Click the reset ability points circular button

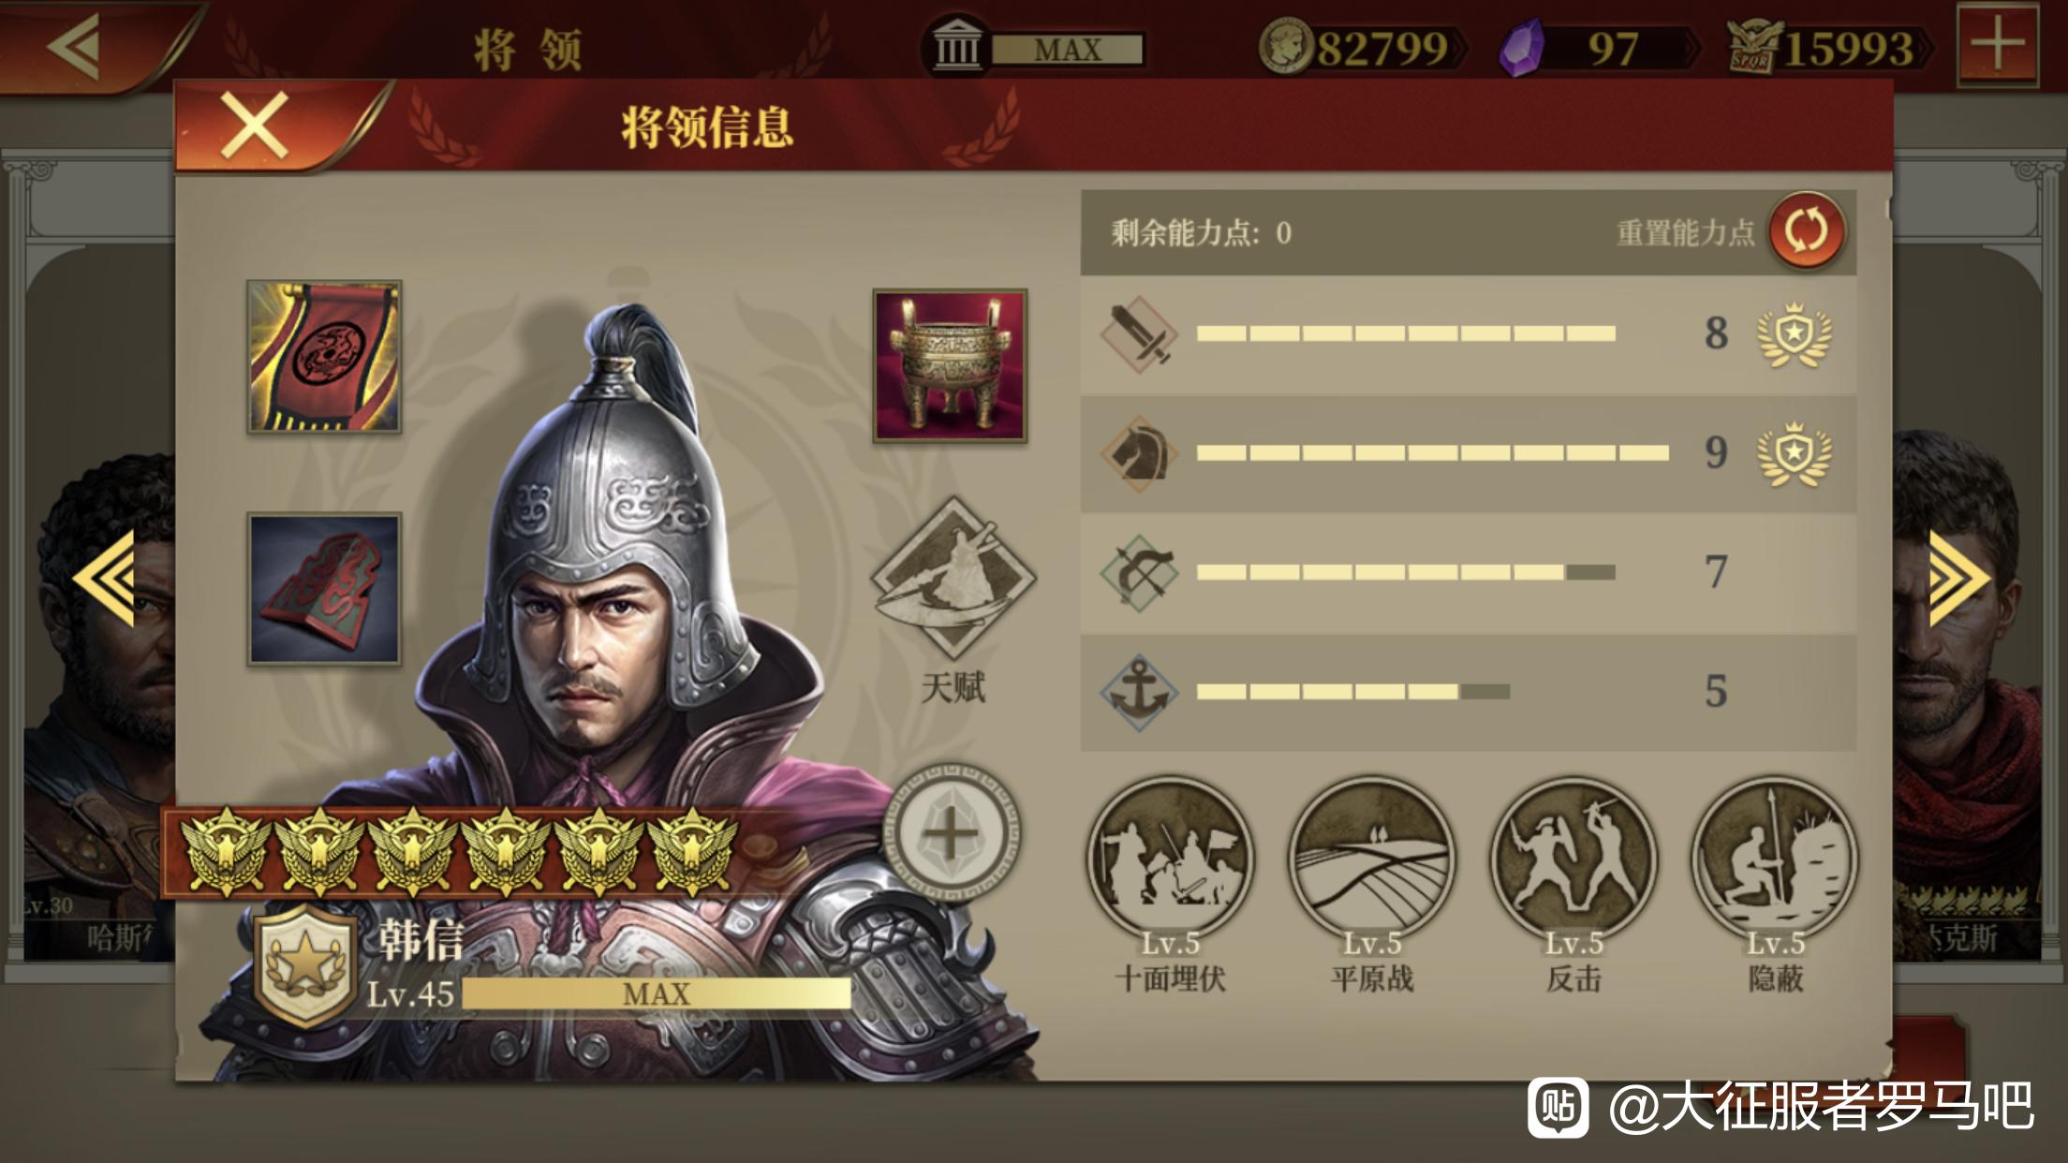1807,231
